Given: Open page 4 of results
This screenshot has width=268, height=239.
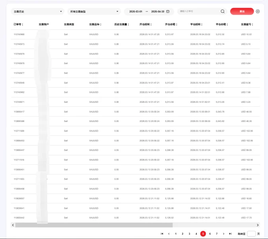Looking at the screenshot, I should pyautogui.click(x=196, y=234).
